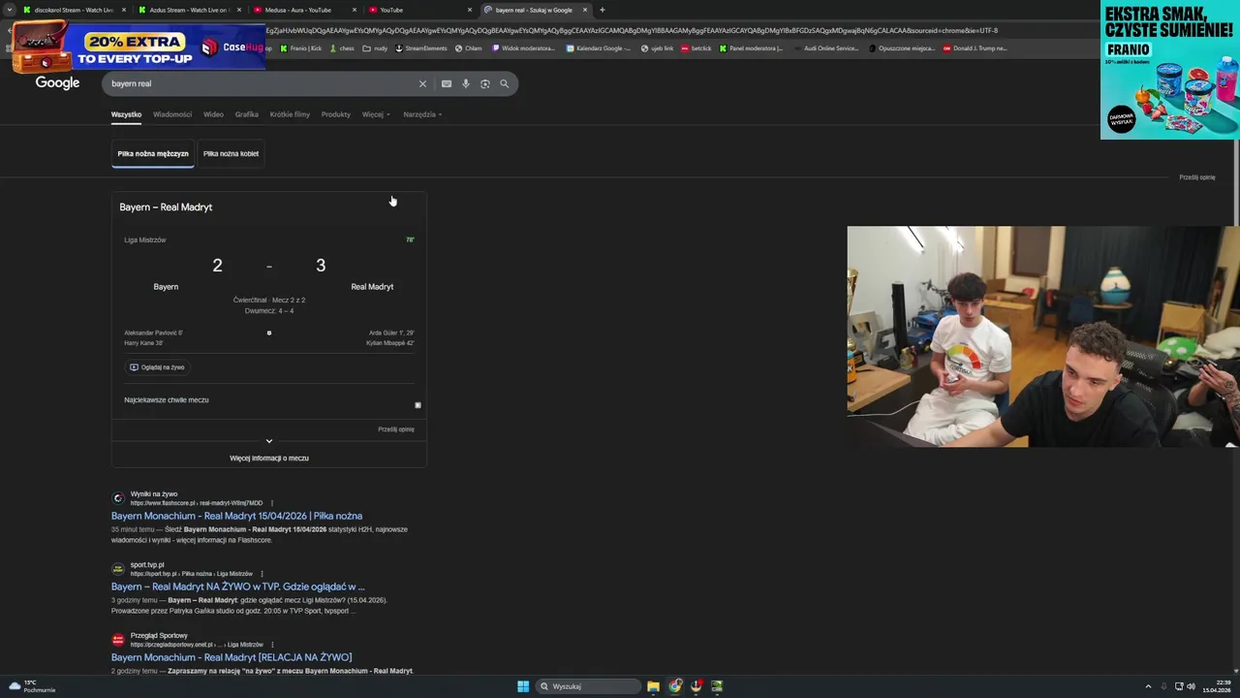Search by image with Google Lens
This screenshot has width=1240, height=698.
(485, 83)
